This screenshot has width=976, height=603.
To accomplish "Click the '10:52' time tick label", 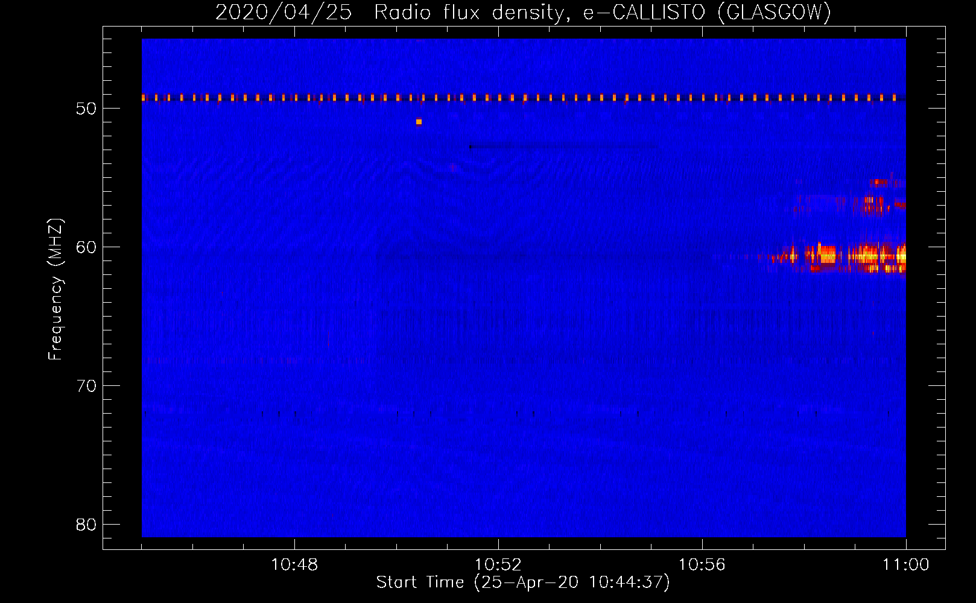I will click(498, 565).
